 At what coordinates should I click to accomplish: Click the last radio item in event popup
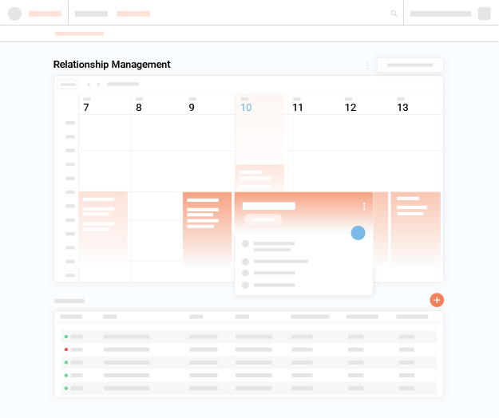245,285
